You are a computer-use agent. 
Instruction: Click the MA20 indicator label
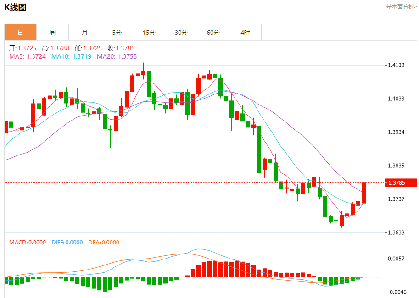[117, 56]
